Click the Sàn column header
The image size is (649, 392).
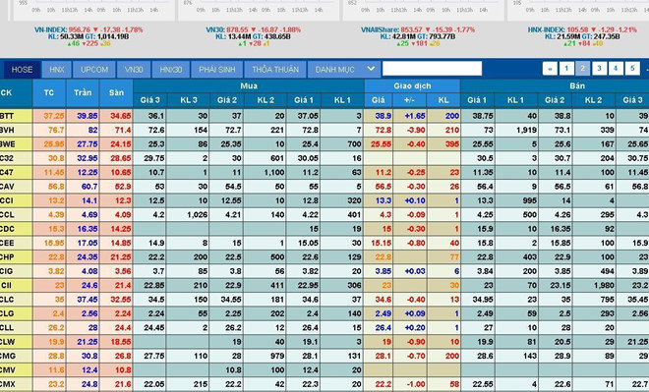point(116,93)
